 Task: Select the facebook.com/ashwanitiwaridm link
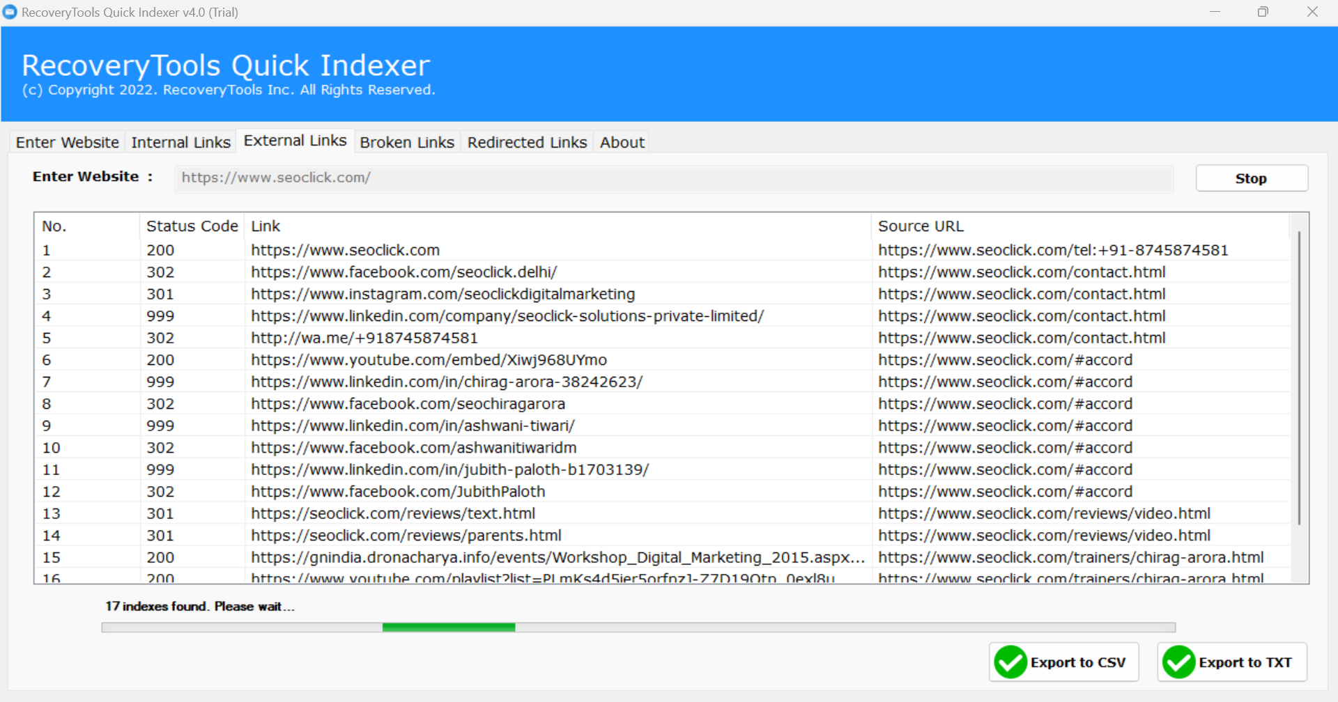413,448
